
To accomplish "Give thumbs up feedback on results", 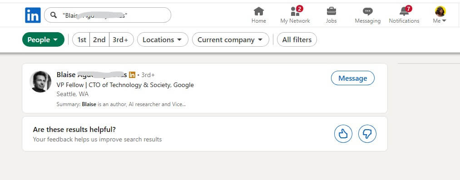I will [x=343, y=134].
